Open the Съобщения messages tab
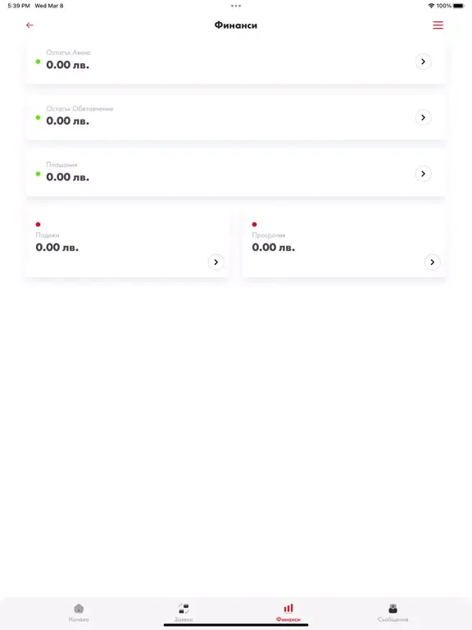The height and width of the screenshot is (630, 472). point(393,613)
